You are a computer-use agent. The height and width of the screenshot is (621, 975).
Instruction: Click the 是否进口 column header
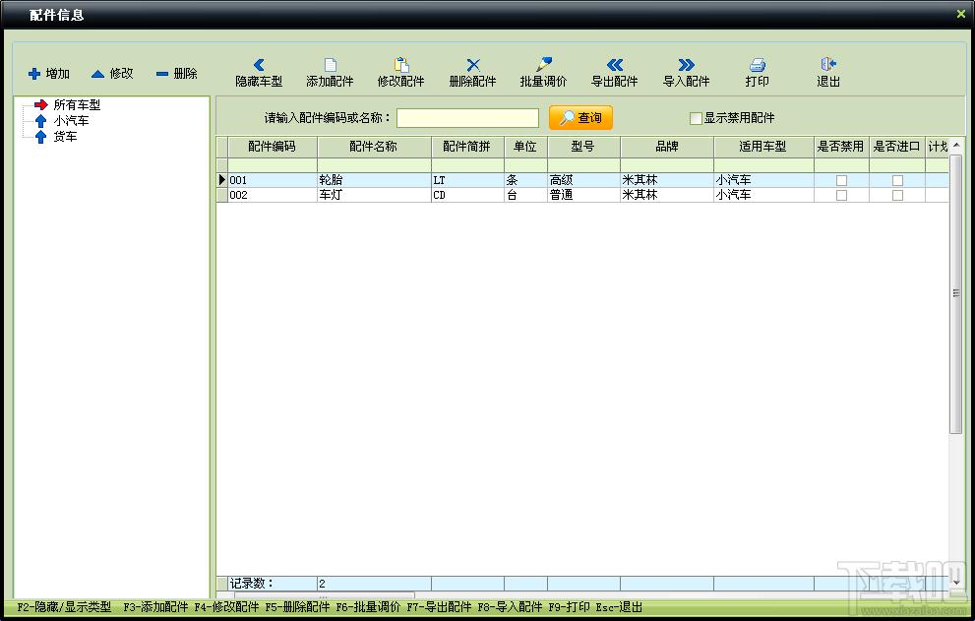pos(896,147)
